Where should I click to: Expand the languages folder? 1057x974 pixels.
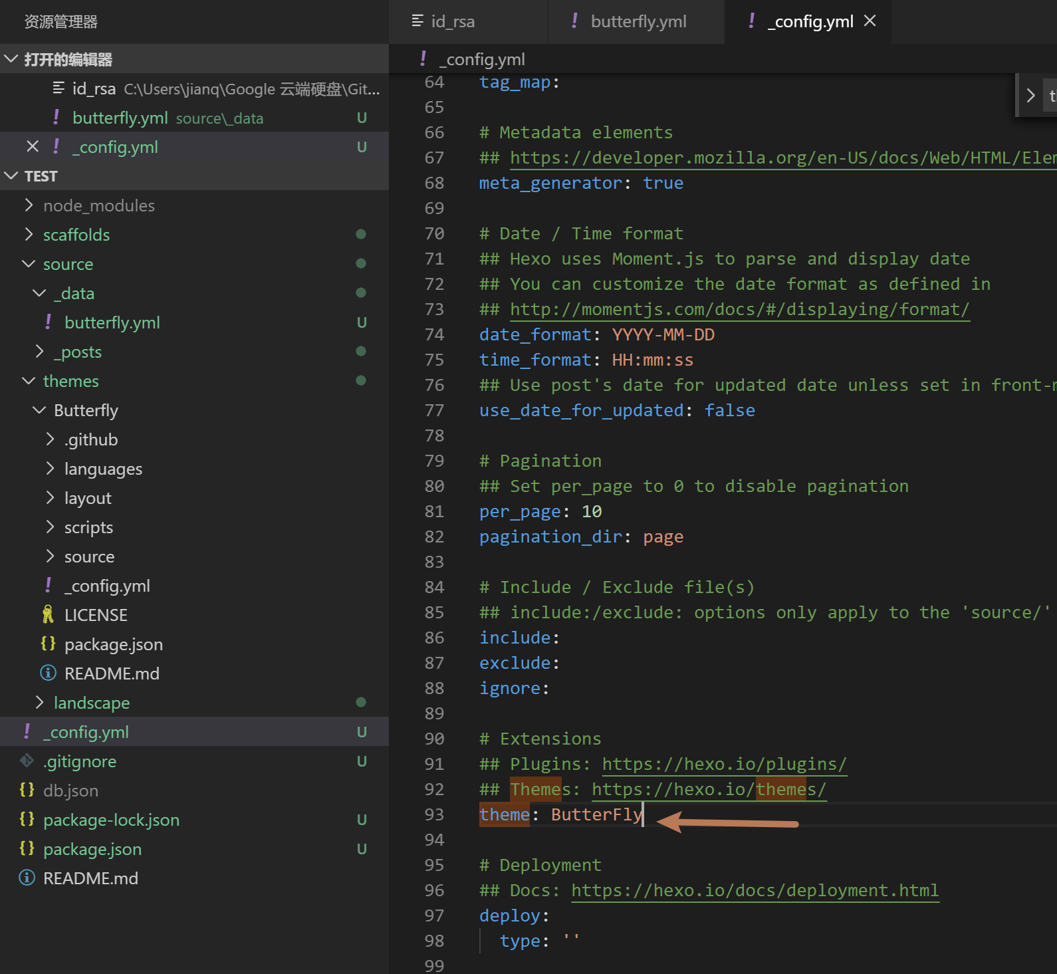tap(194, 469)
